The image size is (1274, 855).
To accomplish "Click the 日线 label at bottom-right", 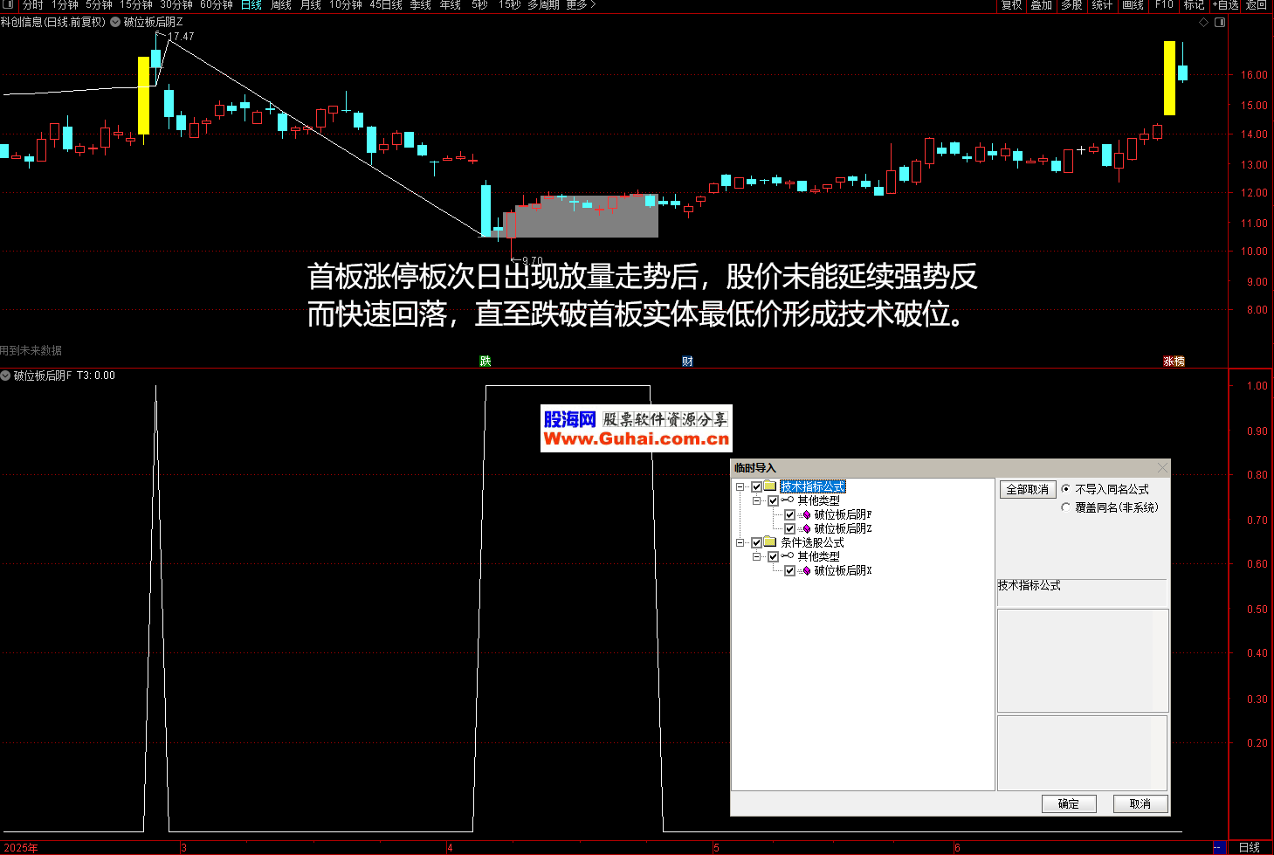I will click(1250, 847).
